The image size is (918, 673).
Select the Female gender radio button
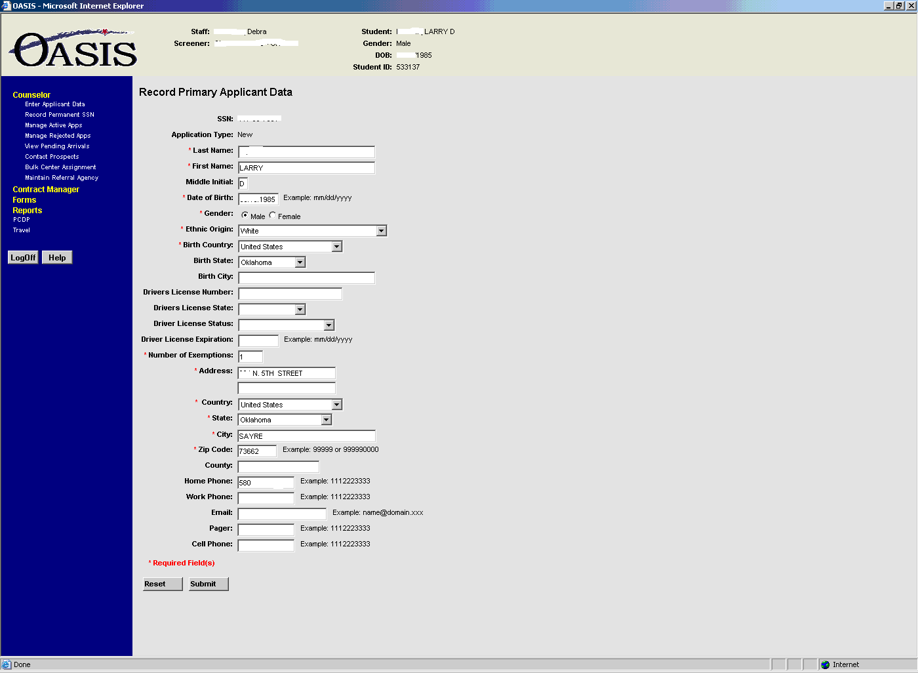click(273, 215)
